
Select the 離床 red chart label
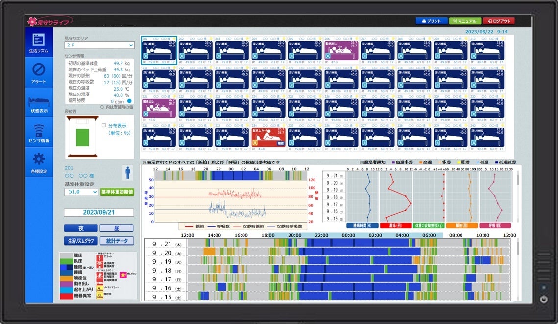[395, 226]
